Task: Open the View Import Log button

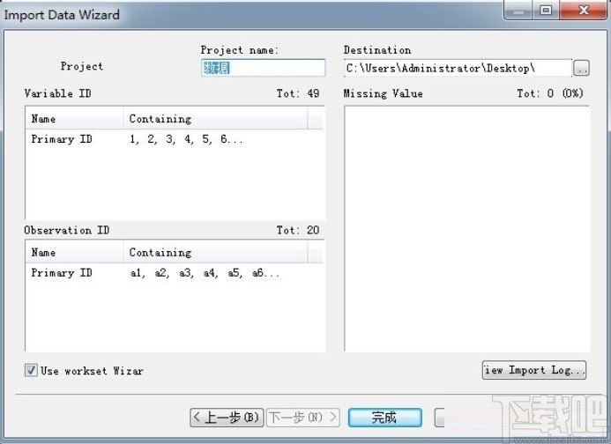Action: click(x=534, y=370)
